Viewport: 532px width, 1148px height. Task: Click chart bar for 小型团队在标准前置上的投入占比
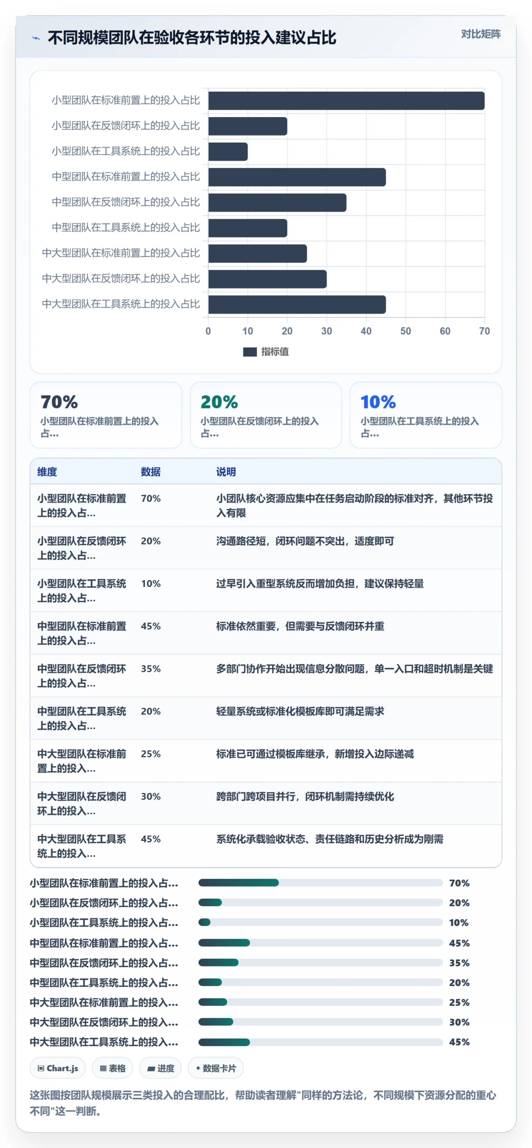point(346,101)
